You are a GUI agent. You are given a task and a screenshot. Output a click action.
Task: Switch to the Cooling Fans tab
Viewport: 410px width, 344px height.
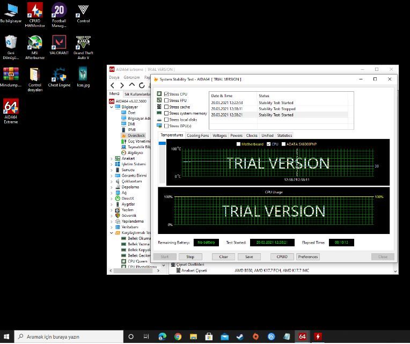point(197,136)
